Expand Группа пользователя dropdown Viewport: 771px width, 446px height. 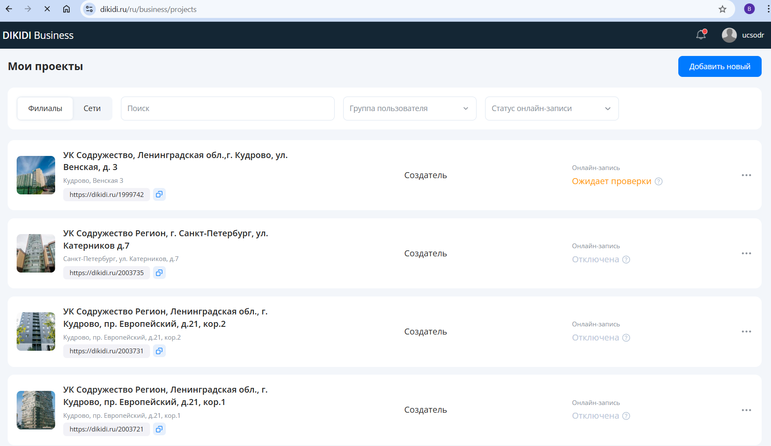tap(409, 109)
